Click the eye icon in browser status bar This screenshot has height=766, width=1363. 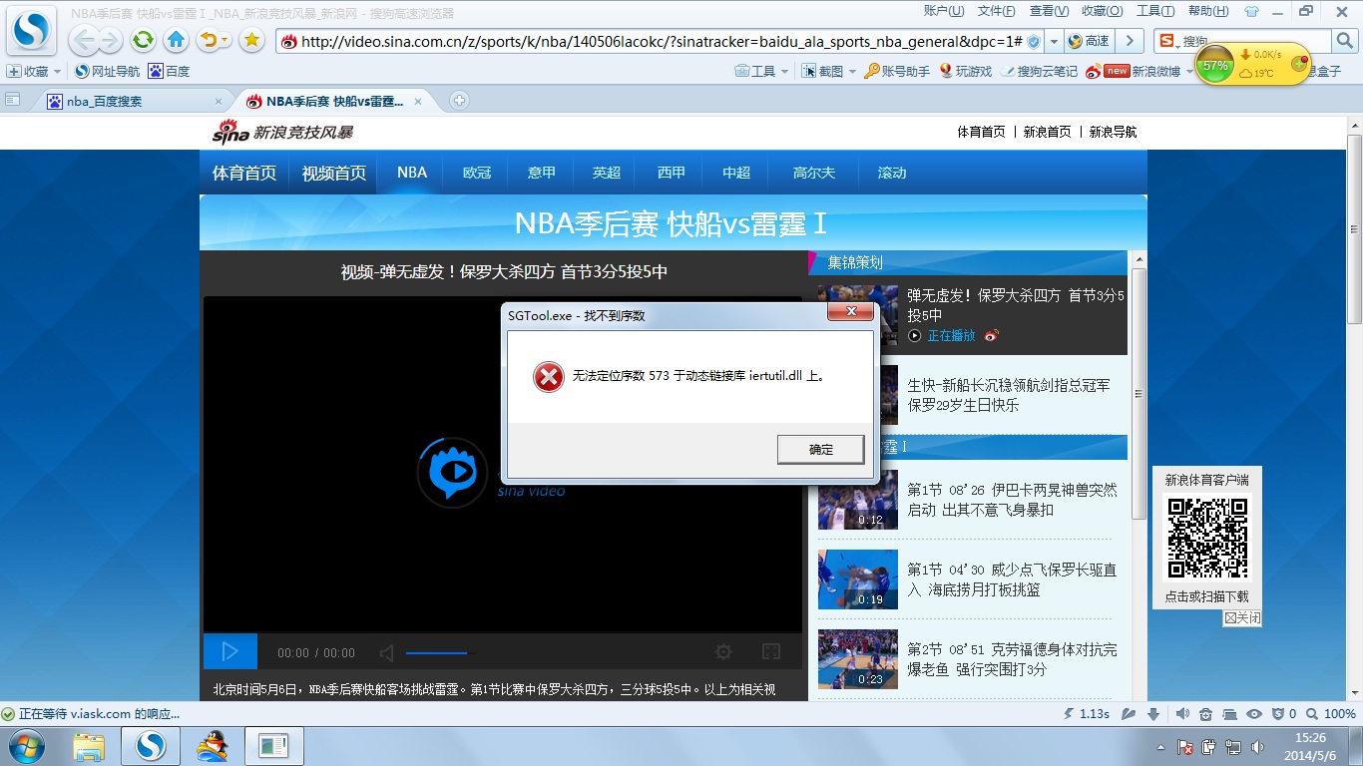pos(1254,714)
